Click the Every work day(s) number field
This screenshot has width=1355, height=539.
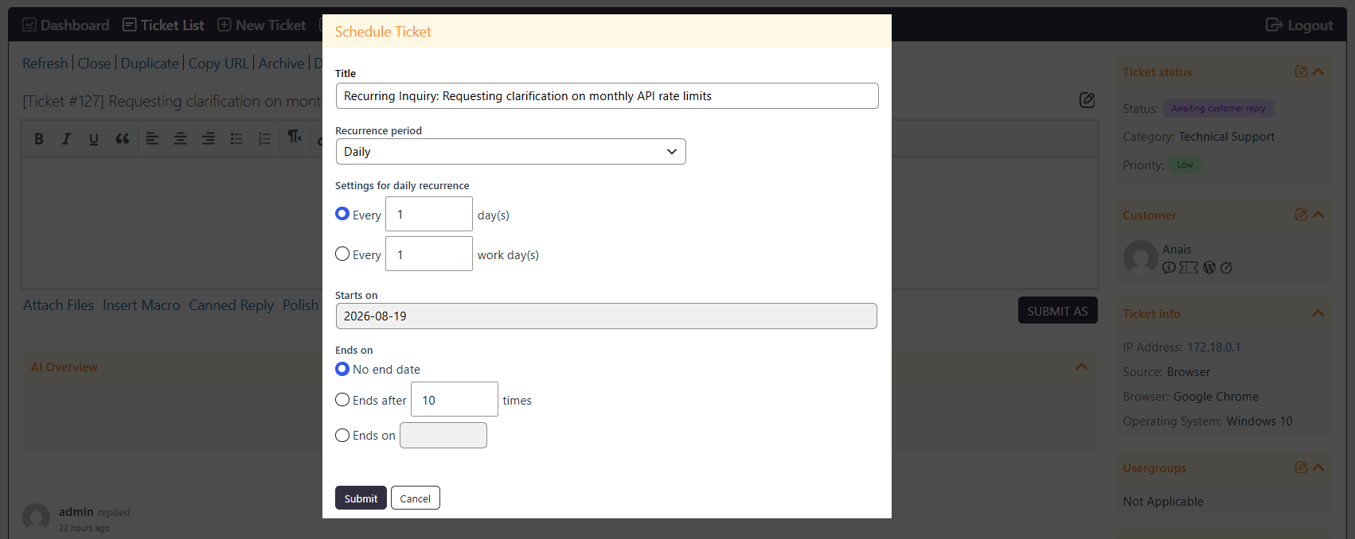click(x=429, y=254)
